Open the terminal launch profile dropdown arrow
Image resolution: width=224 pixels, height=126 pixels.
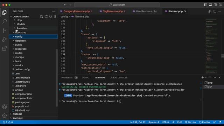point(206,77)
